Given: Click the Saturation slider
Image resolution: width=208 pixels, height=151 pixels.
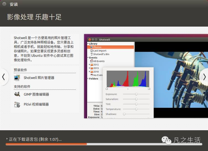Looking at the screenshot, I should [x=136, y=99].
